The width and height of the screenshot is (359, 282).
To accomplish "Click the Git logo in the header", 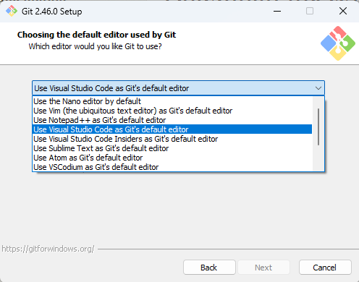I will tap(338, 43).
